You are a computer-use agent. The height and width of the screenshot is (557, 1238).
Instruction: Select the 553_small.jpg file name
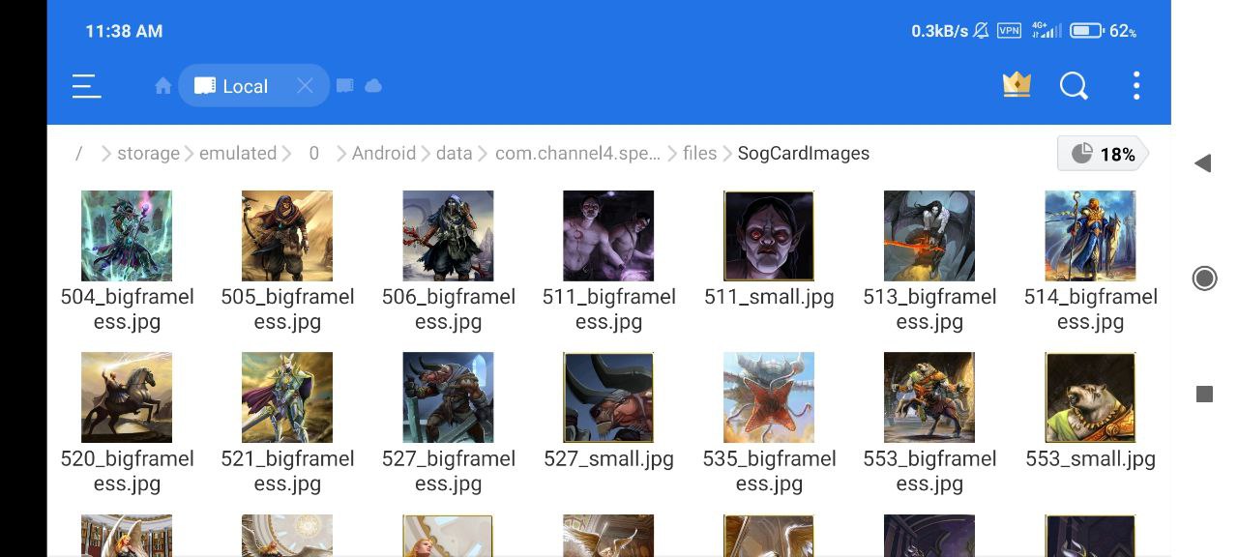click(1090, 458)
